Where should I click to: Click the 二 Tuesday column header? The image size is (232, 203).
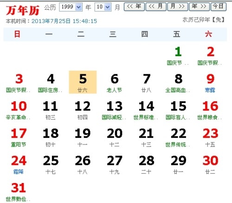coord(81,34)
